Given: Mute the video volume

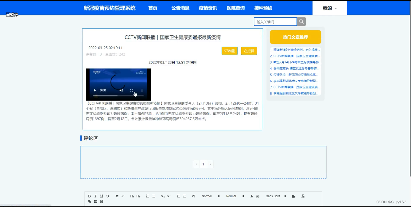Looking at the screenshot, I should 121,90.
